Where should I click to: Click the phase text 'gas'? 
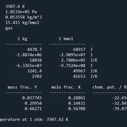9,28
